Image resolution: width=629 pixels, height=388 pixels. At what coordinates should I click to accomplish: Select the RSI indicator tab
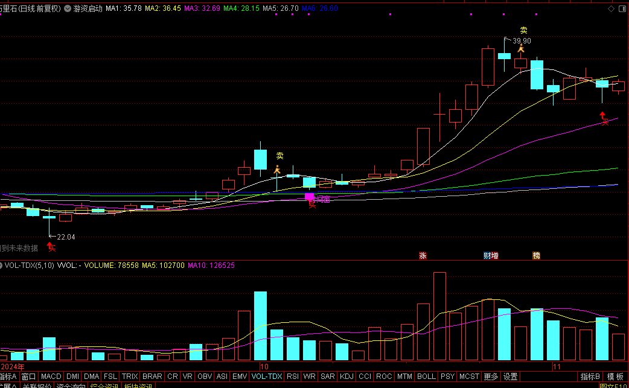click(x=292, y=377)
